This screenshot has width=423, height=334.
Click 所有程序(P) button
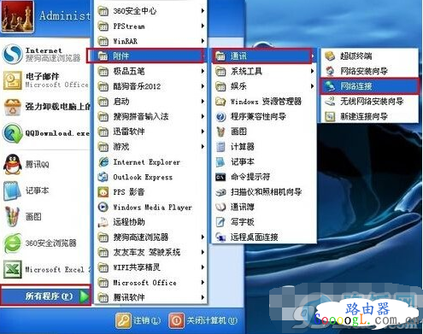click(x=46, y=296)
